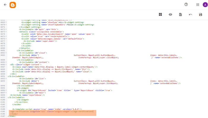Screen dimensions: 208x118
Task: Click the b:widget id='ReportAbuse1' line
Action: [x=64, y=90]
